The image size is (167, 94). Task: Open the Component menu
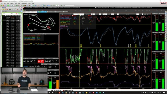point(24,3)
